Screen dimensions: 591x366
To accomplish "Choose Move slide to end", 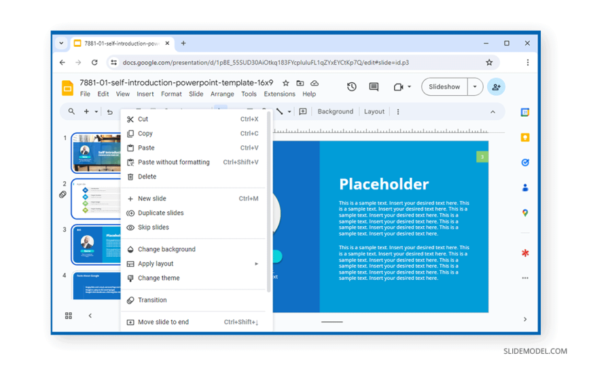I will click(194, 322).
